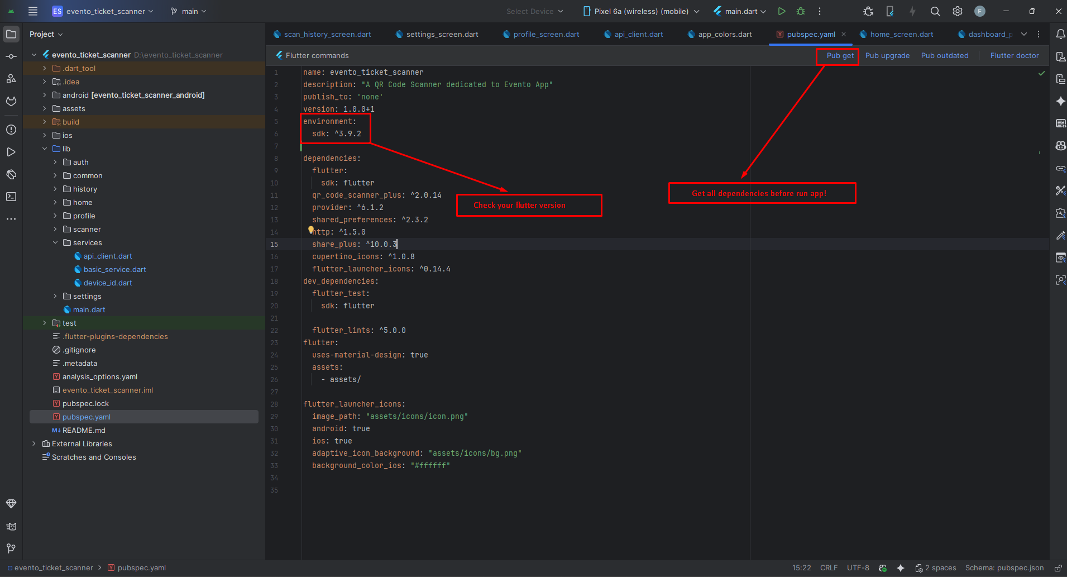Open IDE settings gear
This screenshot has height=577, width=1067.
pos(958,11)
